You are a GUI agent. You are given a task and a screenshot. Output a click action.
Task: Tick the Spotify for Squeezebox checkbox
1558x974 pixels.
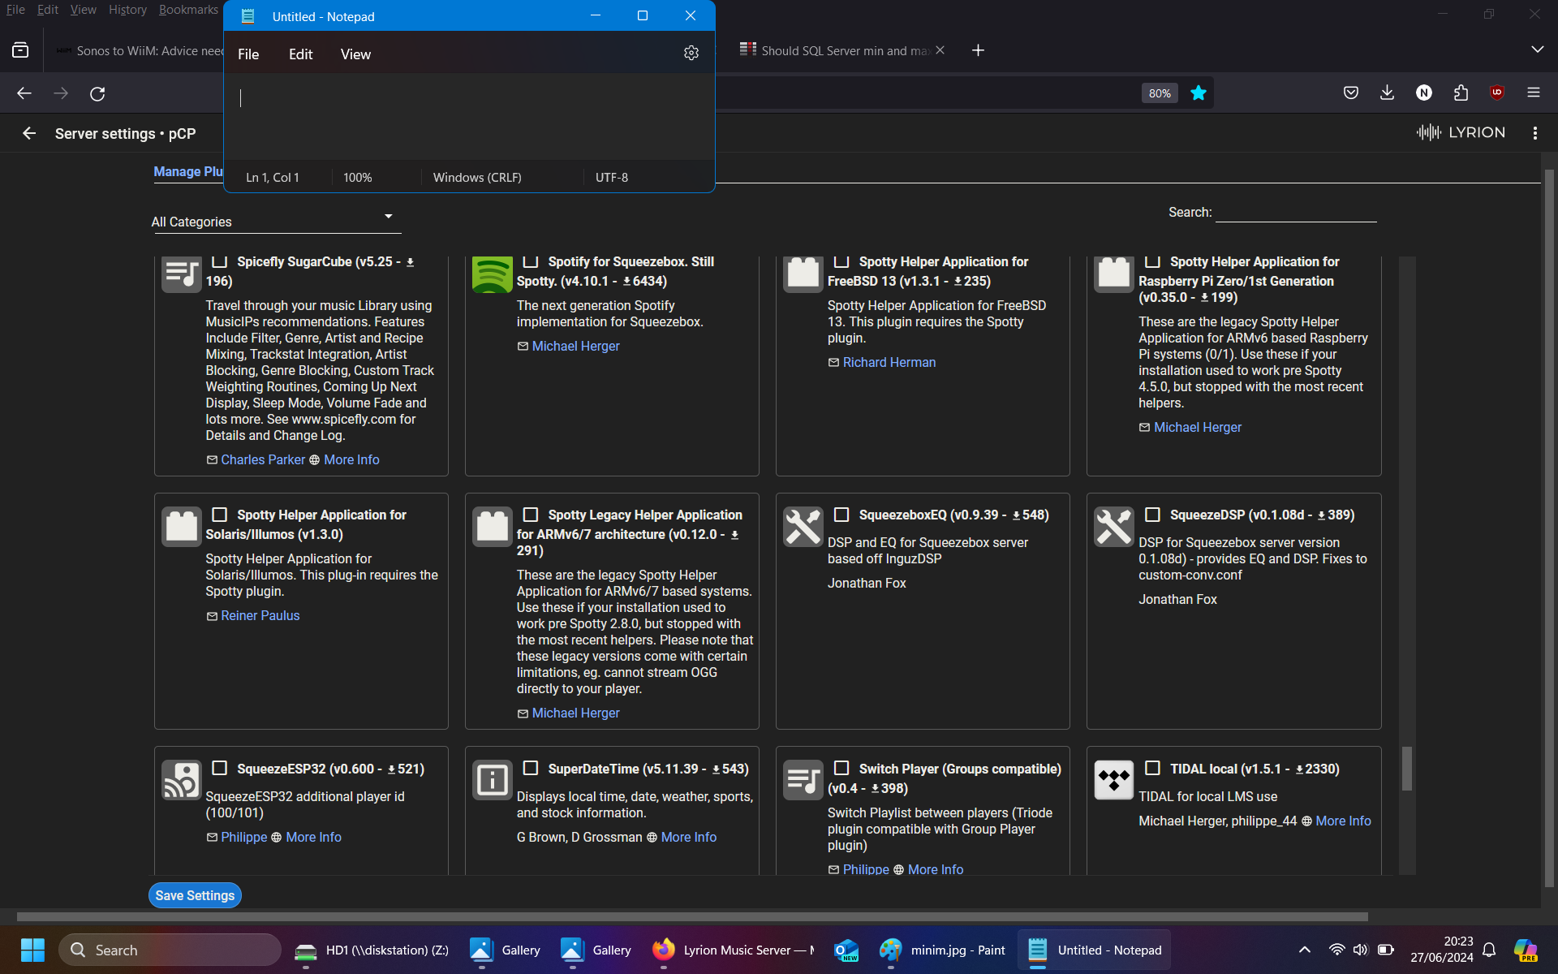(531, 261)
